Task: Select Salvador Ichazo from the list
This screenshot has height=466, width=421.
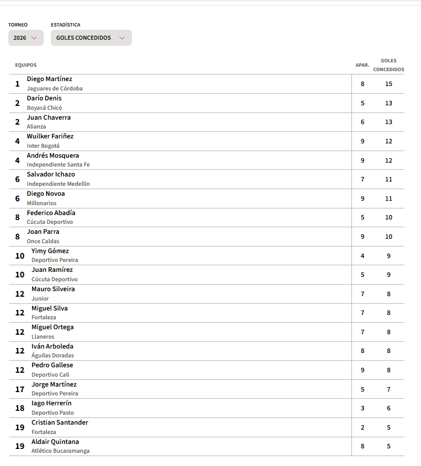Action: [51, 174]
